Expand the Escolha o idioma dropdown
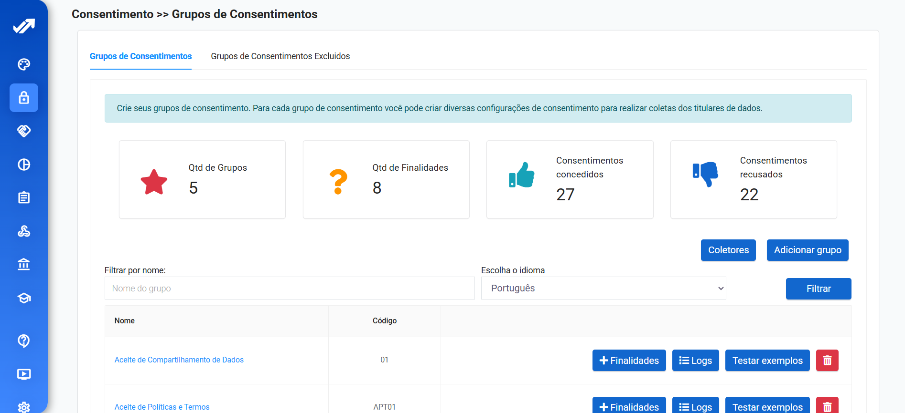Screen dimensions: 905x413 tap(603, 289)
